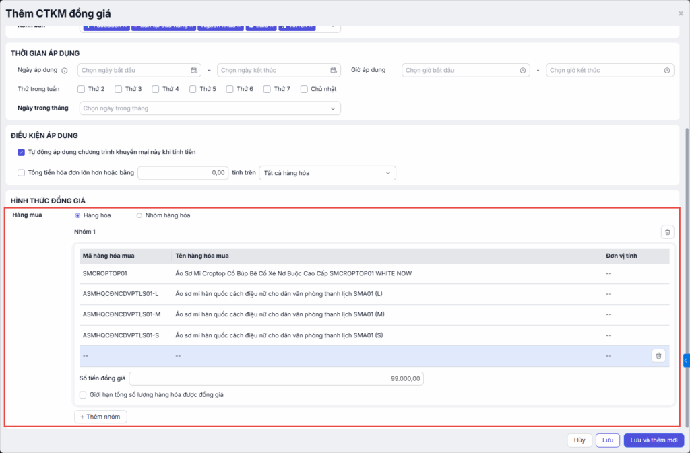Click clock icon in start time field
690x453 pixels.
tap(522, 71)
